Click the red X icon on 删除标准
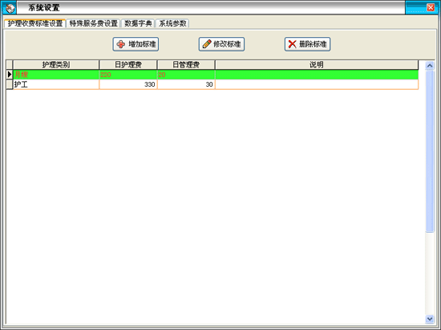The height and width of the screenshot is (330, 441). click(x=293, y=44)
